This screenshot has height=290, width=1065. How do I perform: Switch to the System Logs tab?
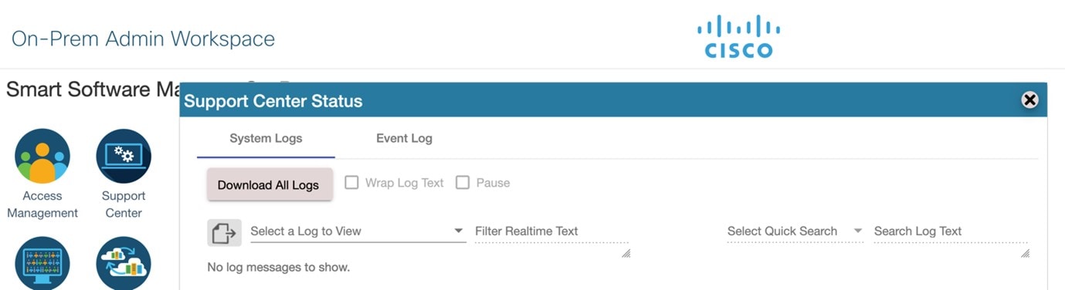pos(266,139)
